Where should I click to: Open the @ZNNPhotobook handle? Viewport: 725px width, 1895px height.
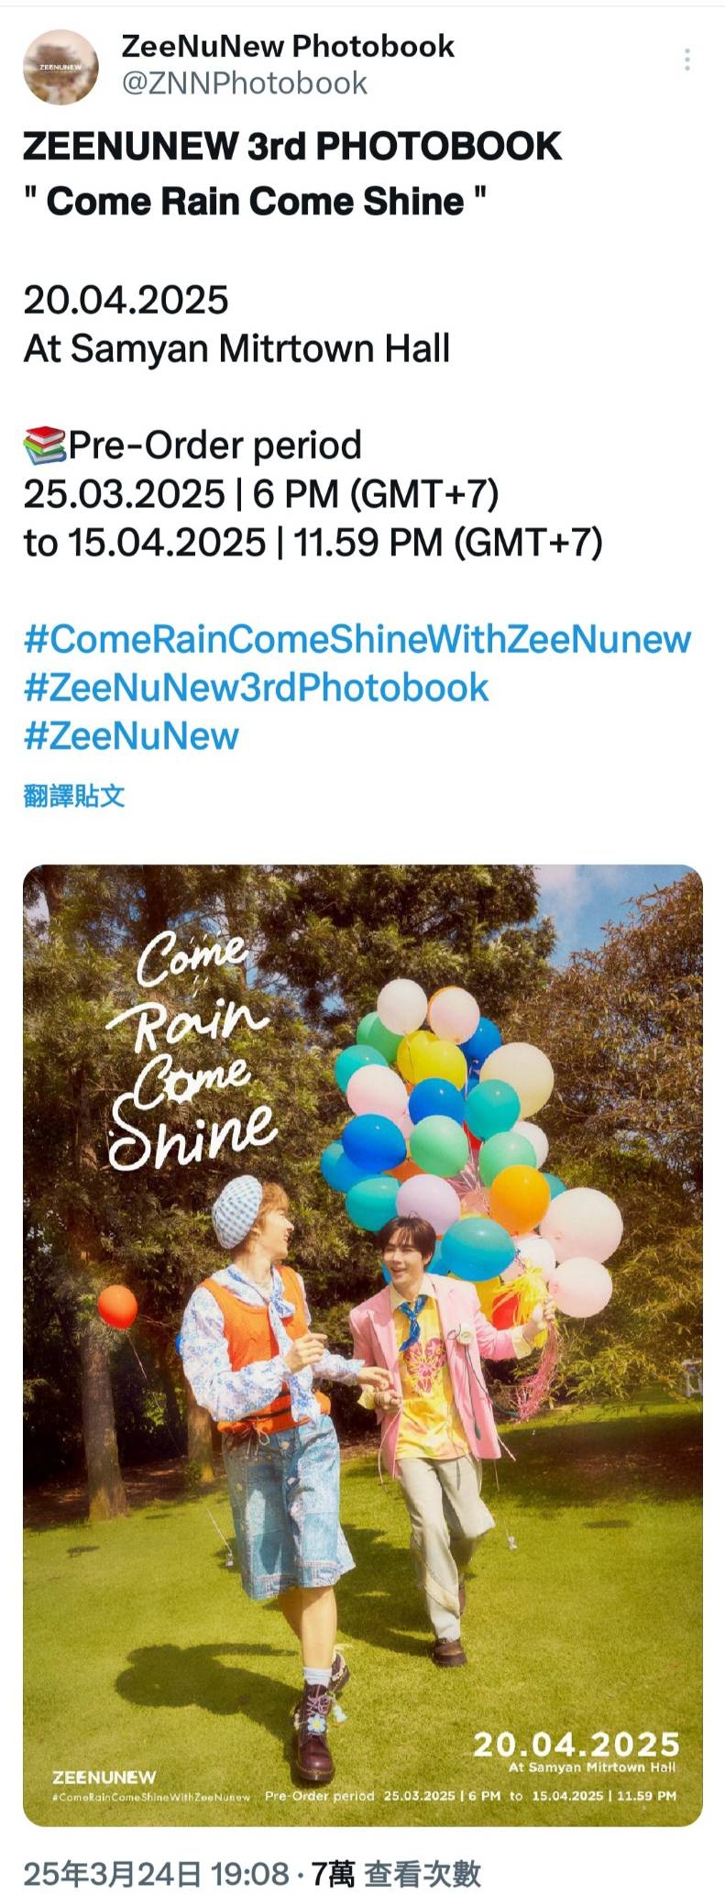point(245,83)
